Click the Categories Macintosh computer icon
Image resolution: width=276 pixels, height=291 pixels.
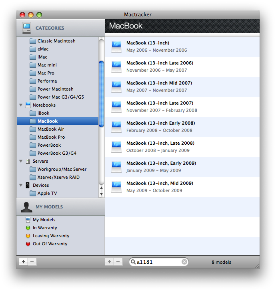click(26, 28)
